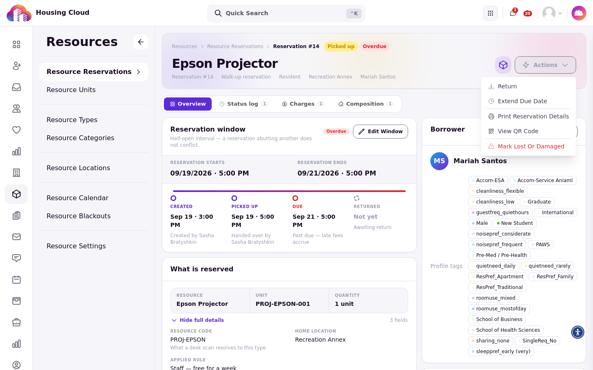Open the mail envelope sidebar icon
The image size is (593, 370).
tap(16, 237)
